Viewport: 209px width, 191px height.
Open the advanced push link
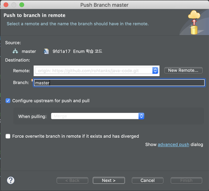173,145
